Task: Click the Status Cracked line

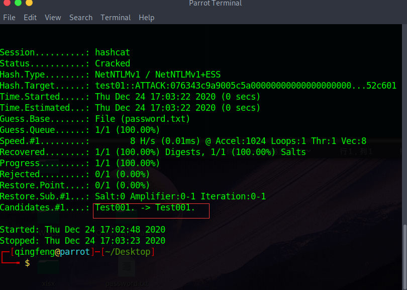Action: click(x=65, y=63)
